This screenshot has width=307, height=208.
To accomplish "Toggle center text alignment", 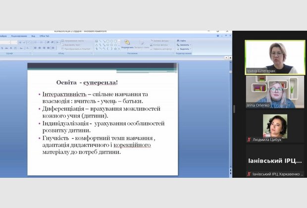I will 40,48.
